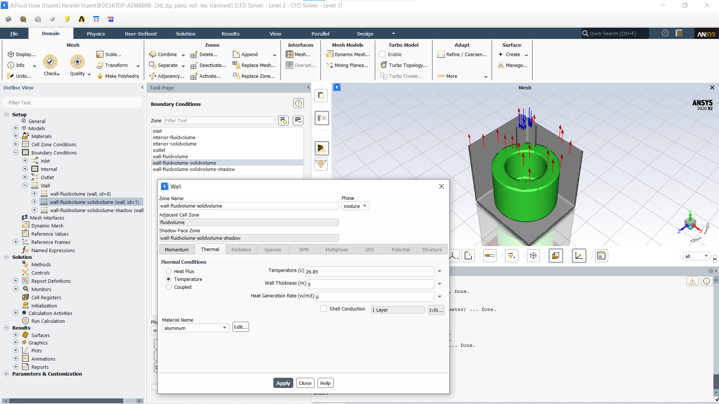Click the Dynamic Mesh icon
Image resolution: width=719 pixels, height=404 pixels.
tap(330, 55)
